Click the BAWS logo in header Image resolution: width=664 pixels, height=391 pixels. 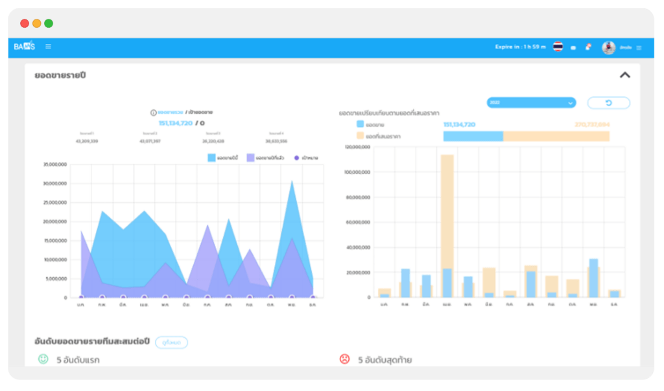(x=25, y=47)
